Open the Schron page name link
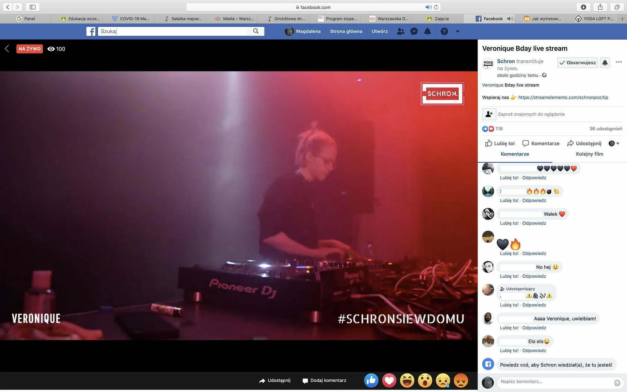 click(x=506, y=61)
